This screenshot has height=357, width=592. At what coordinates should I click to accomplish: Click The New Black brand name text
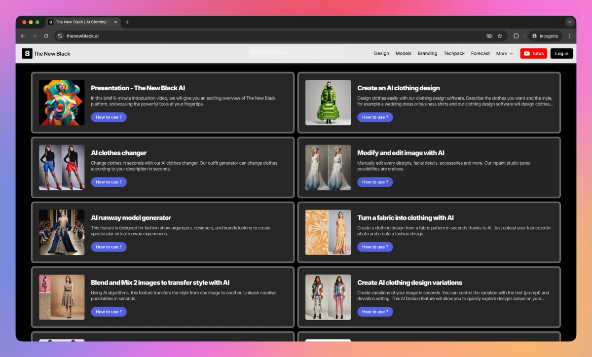(52, 54)
